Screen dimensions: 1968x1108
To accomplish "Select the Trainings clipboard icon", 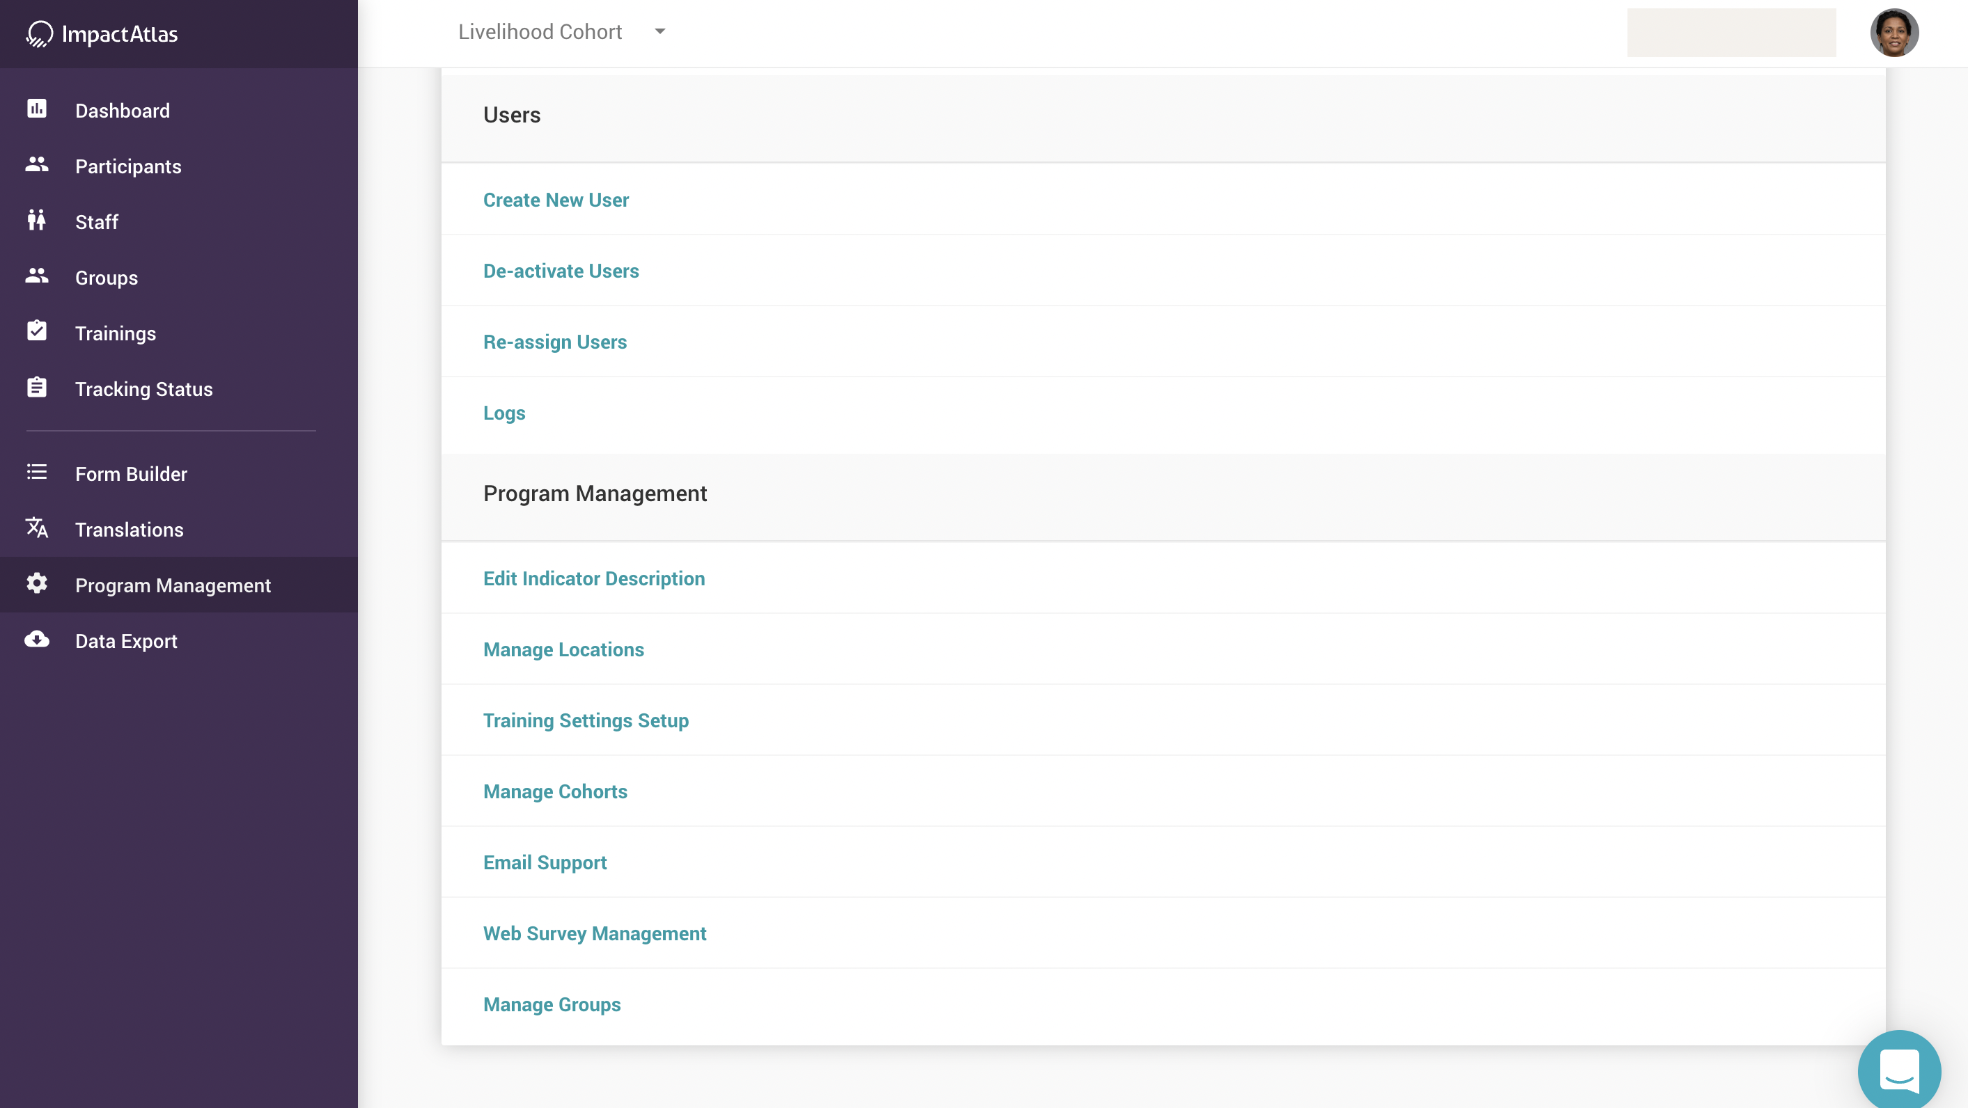I will click(x=36, y=333).
